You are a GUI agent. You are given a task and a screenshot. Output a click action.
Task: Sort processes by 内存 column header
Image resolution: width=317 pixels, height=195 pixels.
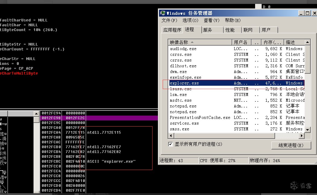273,42
